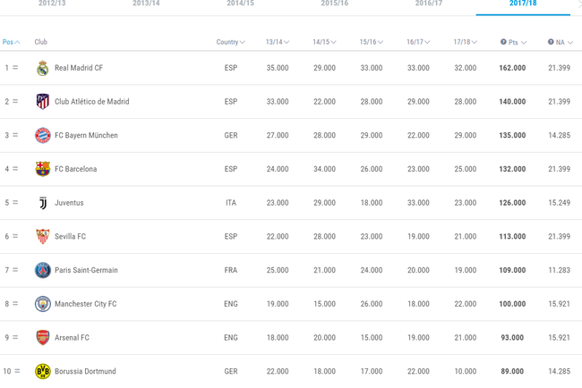
Task: Click PSG's 11.283 NA coefficient
Action: [x=559, y=270]
